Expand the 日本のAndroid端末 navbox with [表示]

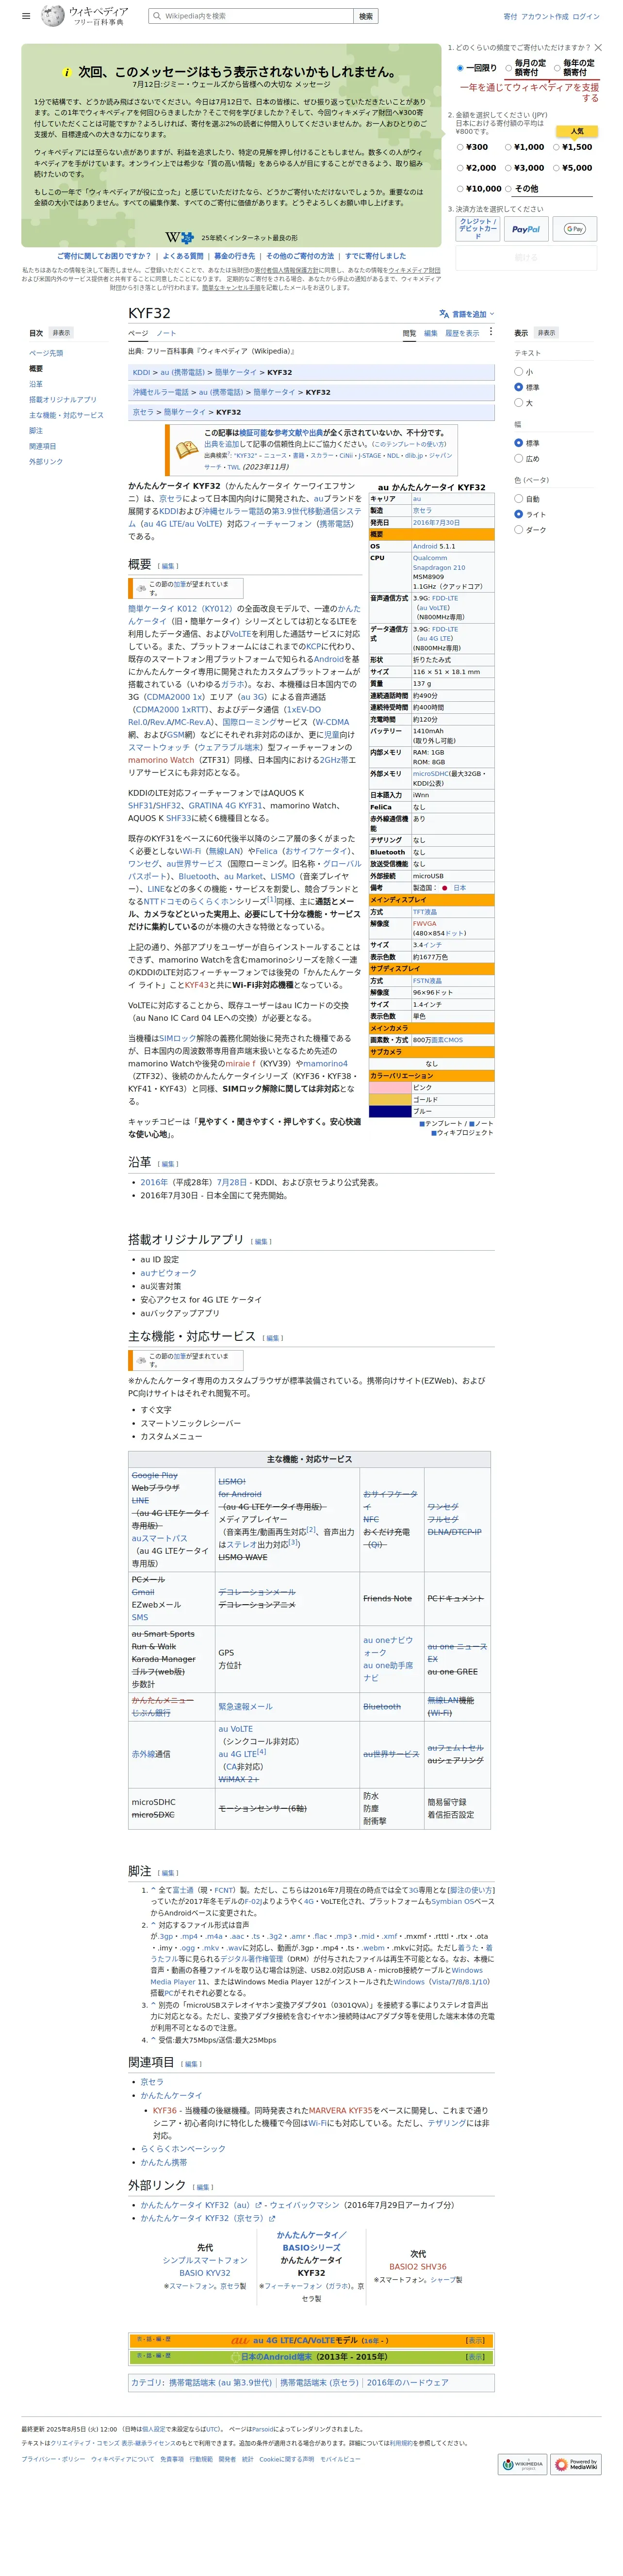coord(475,2356)
